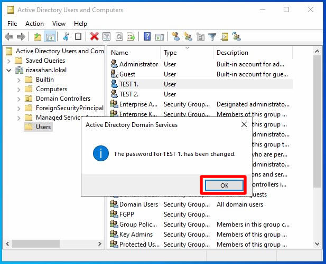Select Saved Queries in the tree
Viewport: 326px width, 264px height.
(x=45, y=61)
